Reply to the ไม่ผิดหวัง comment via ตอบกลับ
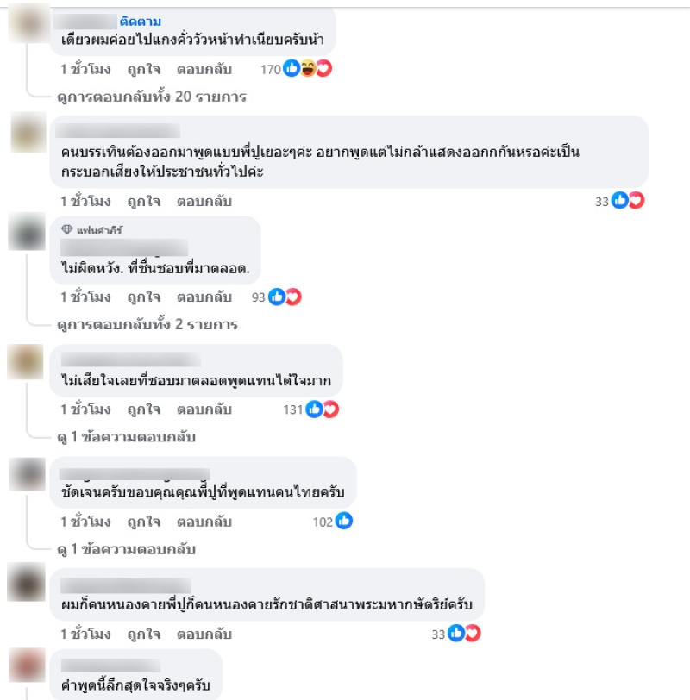The image size is (690, 700). [204, 297]
